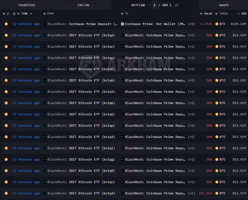Expand (+1) recipients in 5.332K row
Image resolution: width=248 pixels, height=200 pixels.
[x=191, y=24]
